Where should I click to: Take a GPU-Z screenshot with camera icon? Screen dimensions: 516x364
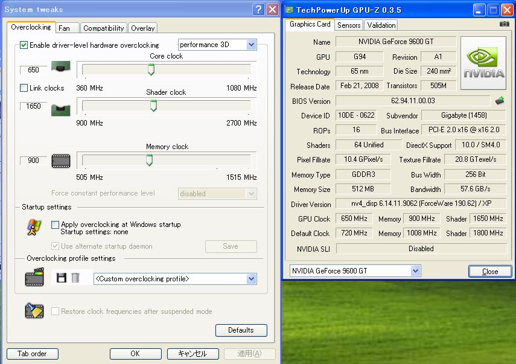tap(504, 24)
